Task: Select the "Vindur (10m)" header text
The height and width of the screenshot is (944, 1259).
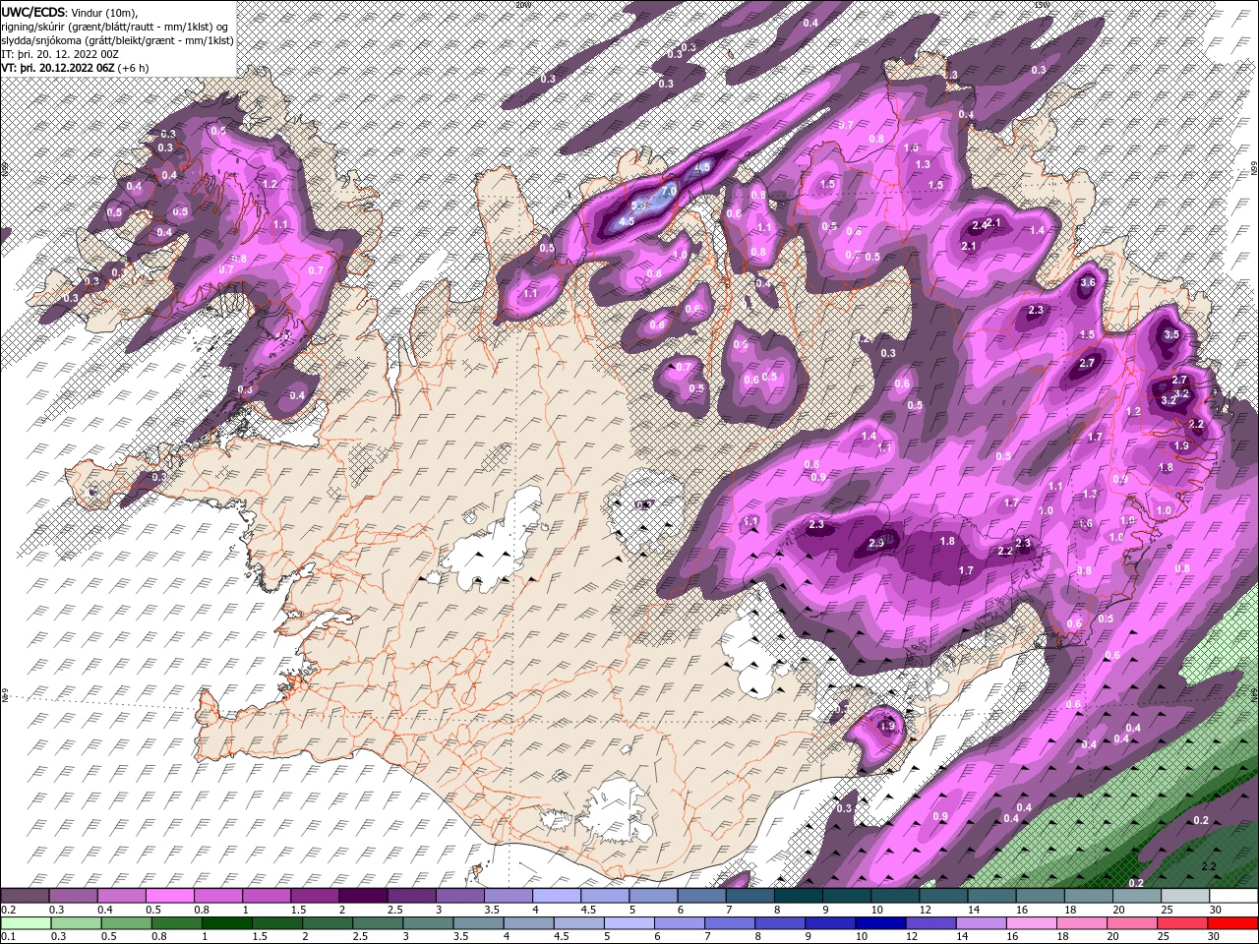Action: (105, 11)
